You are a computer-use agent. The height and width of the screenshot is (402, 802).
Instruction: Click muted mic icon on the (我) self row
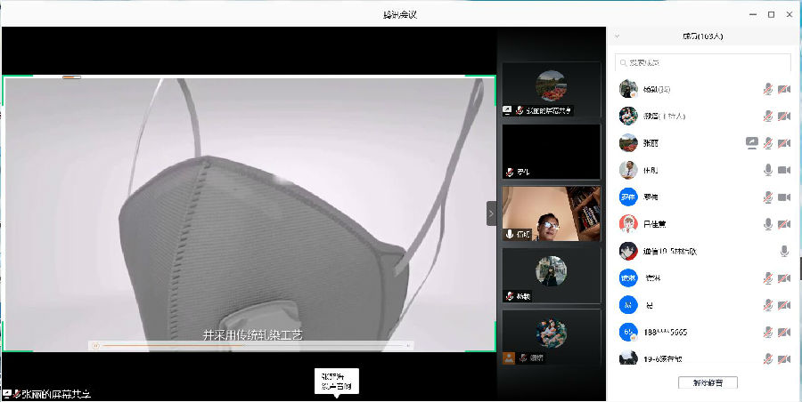pyautogui.click(x=768, y=89)
